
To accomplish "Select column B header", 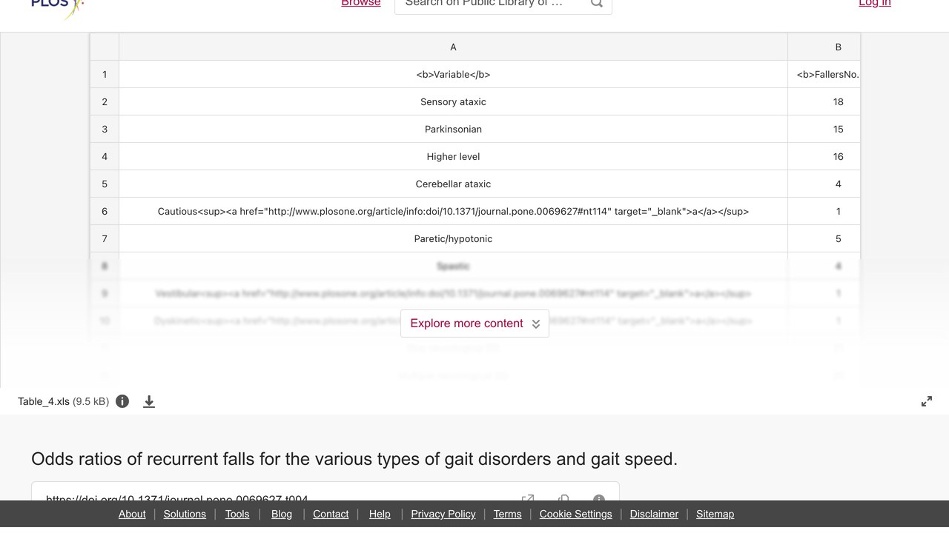I will [x=824, y=47].
